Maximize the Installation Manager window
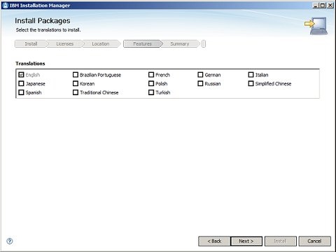 pyautogui.click(x=323, y=6)
